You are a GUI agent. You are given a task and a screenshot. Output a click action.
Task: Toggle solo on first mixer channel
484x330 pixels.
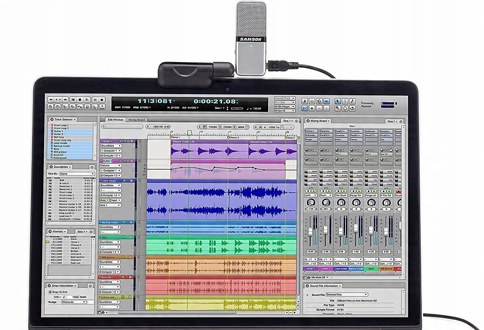tap(311, 171)
